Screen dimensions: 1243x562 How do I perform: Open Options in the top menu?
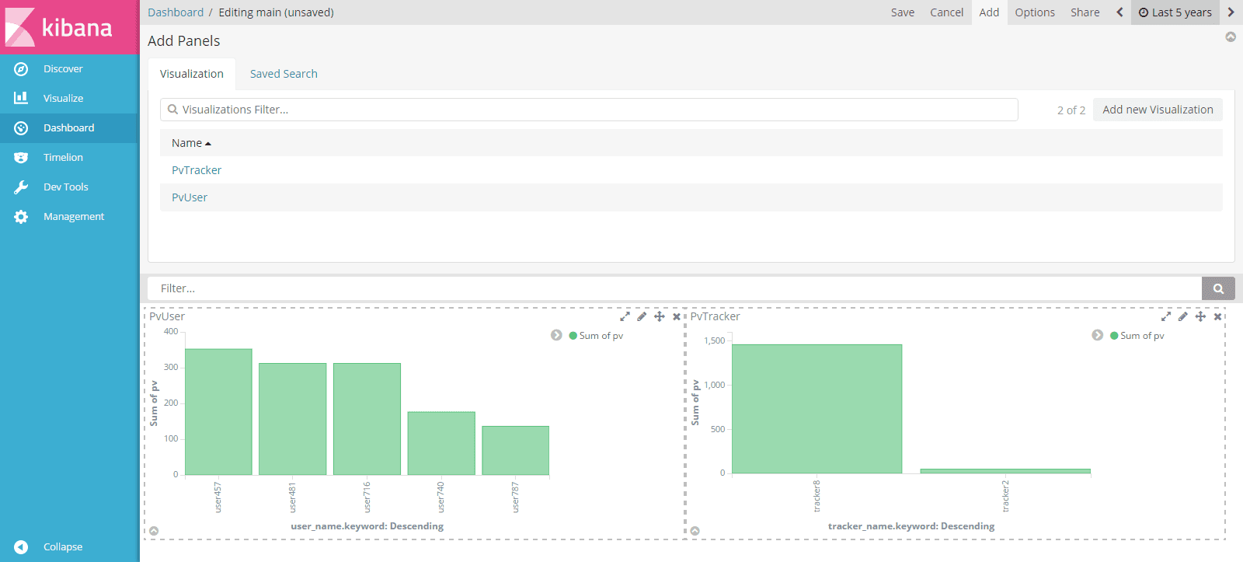(1035, 12)
